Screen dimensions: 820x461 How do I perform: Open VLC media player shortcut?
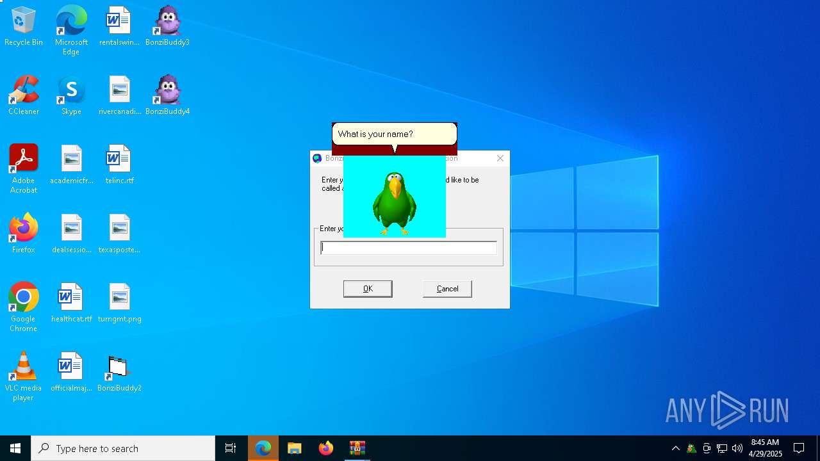(24, 376)
